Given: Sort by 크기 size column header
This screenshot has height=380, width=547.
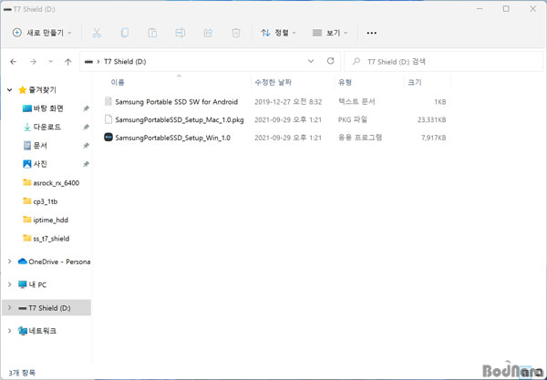Looking at the screenshot, I should pyautogui.click(x=415, y=82).
